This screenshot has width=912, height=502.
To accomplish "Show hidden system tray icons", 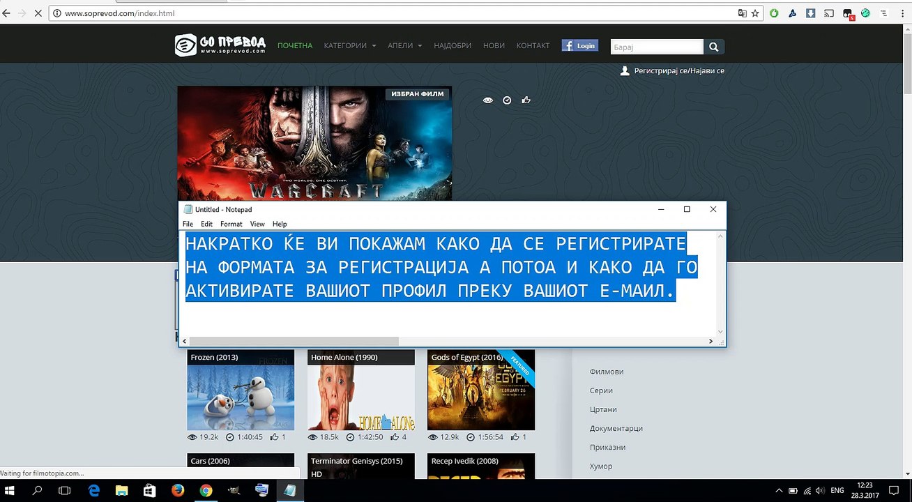I will [779, 491].
